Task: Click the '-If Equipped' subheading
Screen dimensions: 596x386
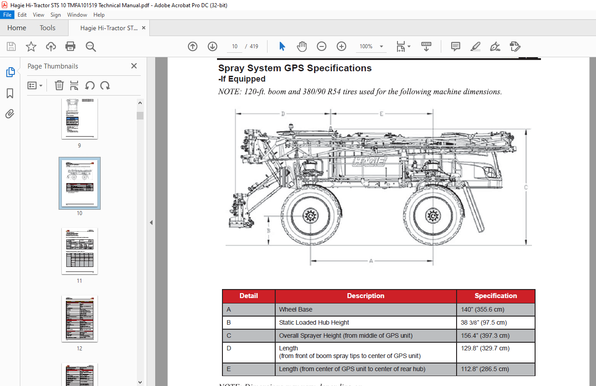Action: pyautogui.click(x=242, y=79)
